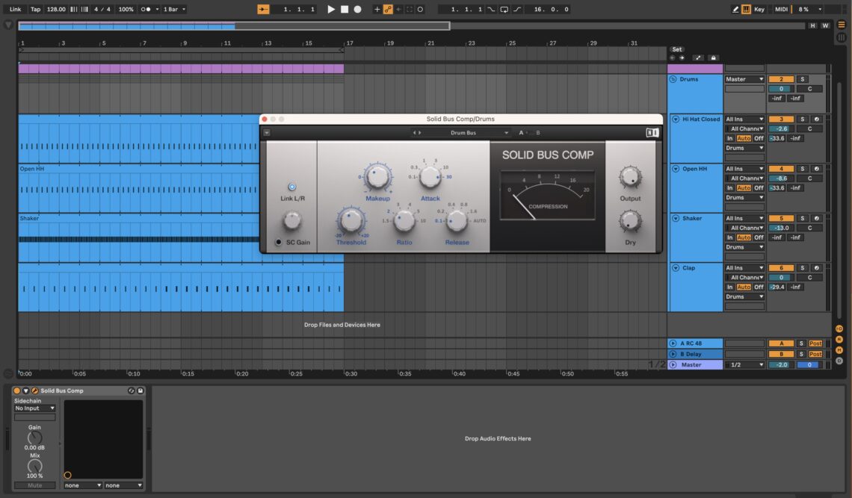Select plugin compare slot B
Image resolution: width=852 pixels, height=498 pixels.
[538, 132]
